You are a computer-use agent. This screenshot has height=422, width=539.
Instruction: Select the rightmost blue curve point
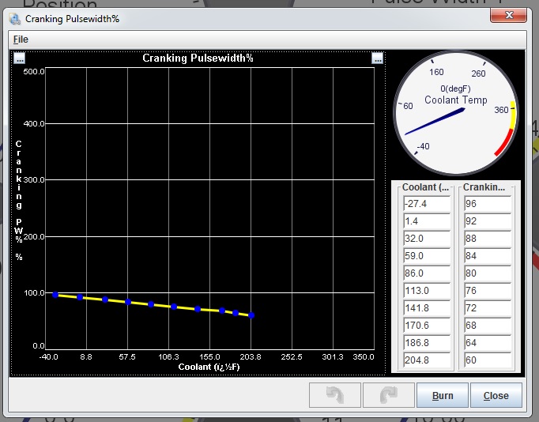[x=251, y=315]
